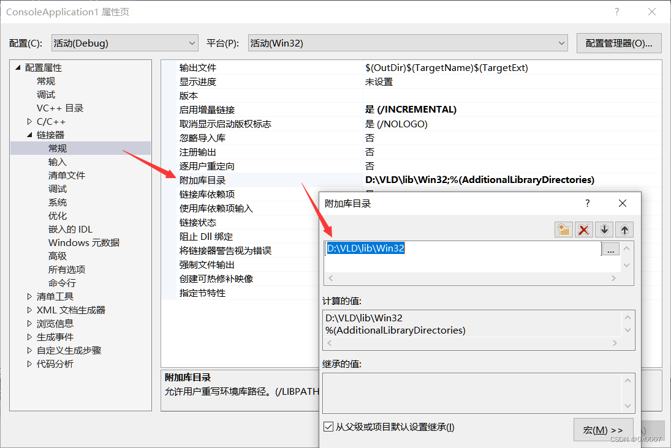Expand the 清单工具 tree node

click(x=29, y=296)
